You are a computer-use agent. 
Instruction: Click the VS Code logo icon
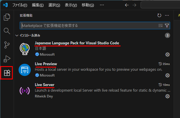coord(5,5)
